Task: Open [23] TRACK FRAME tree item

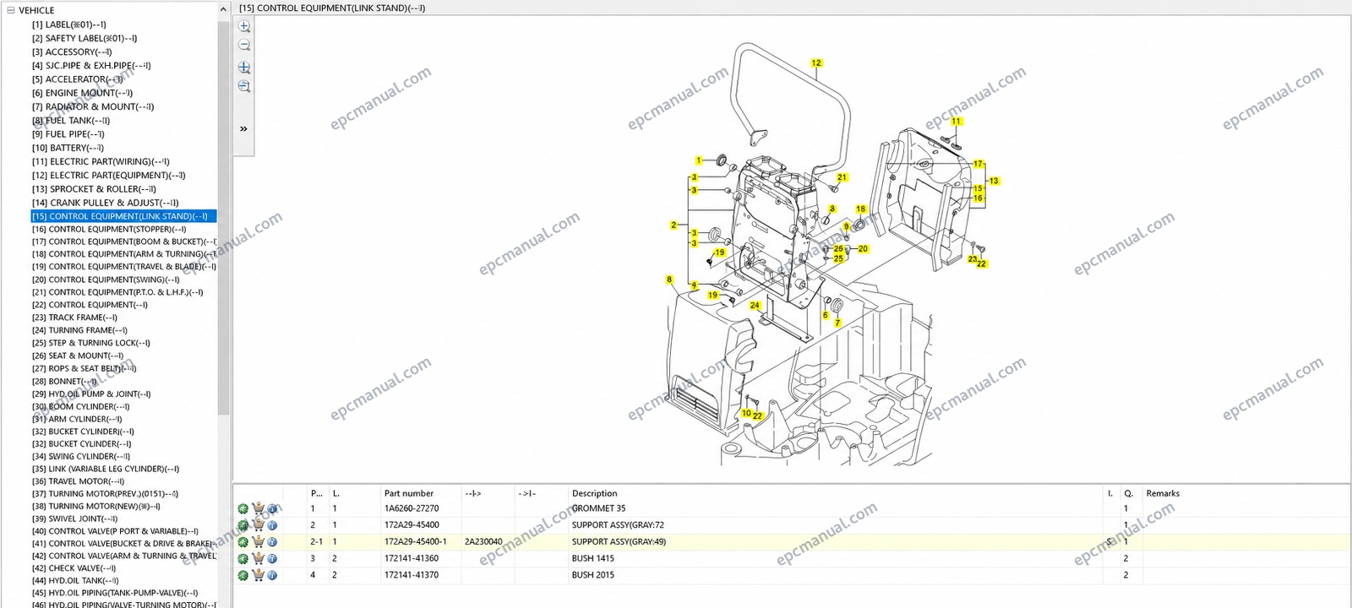Action: click(x=74, y=318)
